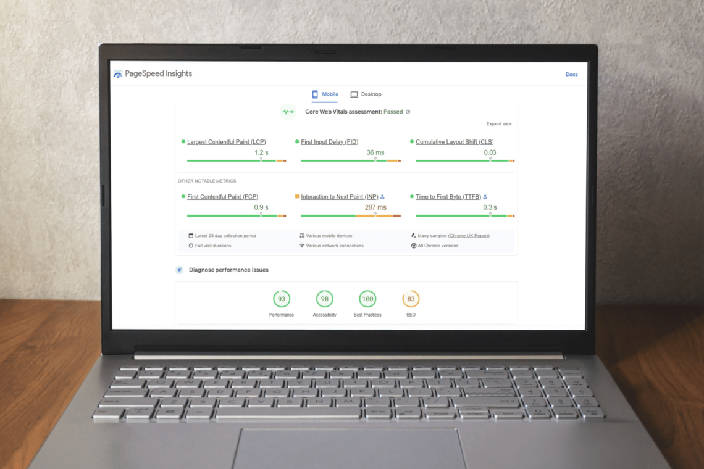Click the INP value 287 ms
This screenshot has width=704, height=469.
[375, 207]
